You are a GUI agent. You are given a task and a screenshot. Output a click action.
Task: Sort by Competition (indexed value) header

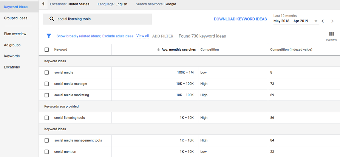291,49
